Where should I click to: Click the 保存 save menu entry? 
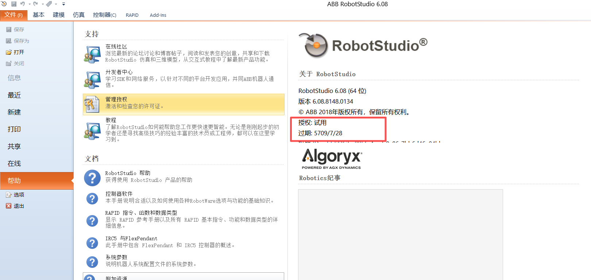pyautogui.click(x=15, y=30)
